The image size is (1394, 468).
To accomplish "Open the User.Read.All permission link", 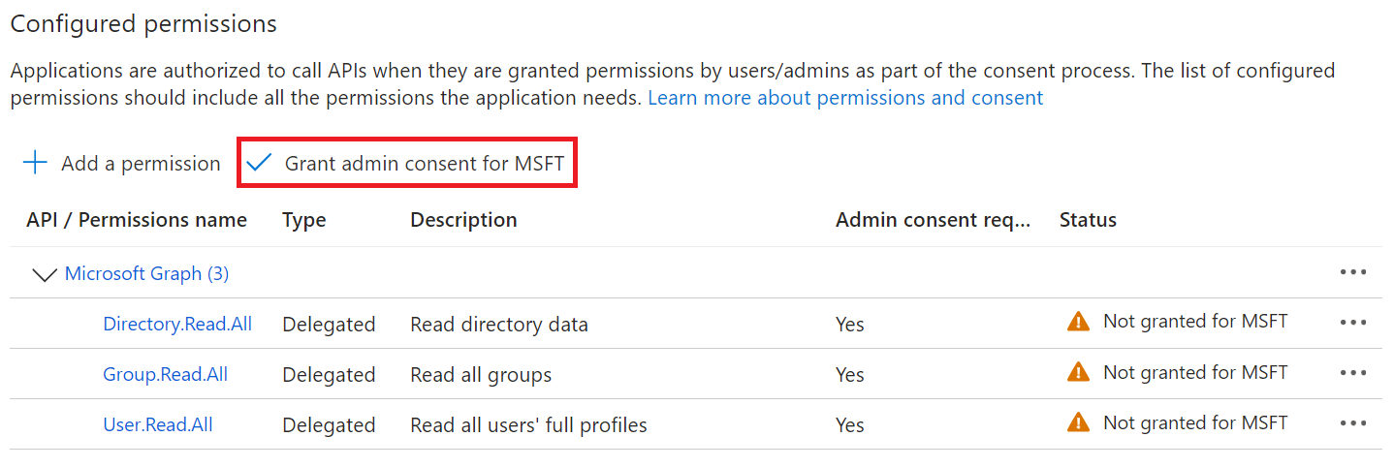I will 158,424.
